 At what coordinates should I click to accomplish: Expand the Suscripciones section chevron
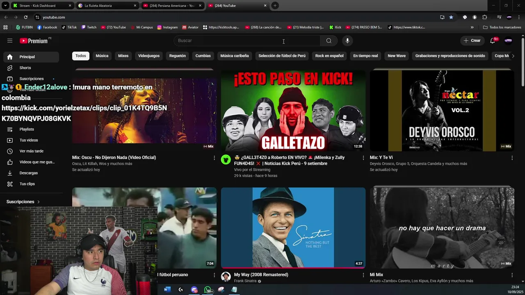click(39, 202)
